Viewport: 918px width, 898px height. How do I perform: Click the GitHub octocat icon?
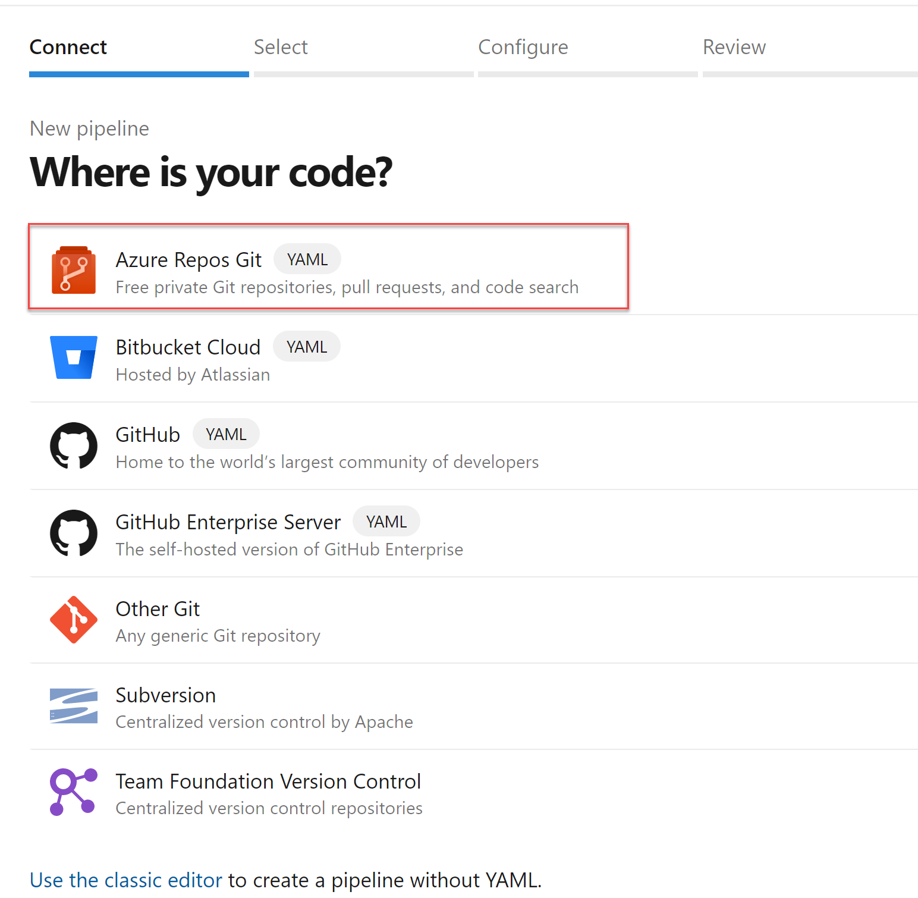tap(74, 445)
